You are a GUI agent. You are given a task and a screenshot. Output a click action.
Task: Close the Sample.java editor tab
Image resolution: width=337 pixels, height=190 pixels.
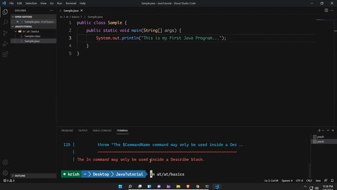[82, 11]
